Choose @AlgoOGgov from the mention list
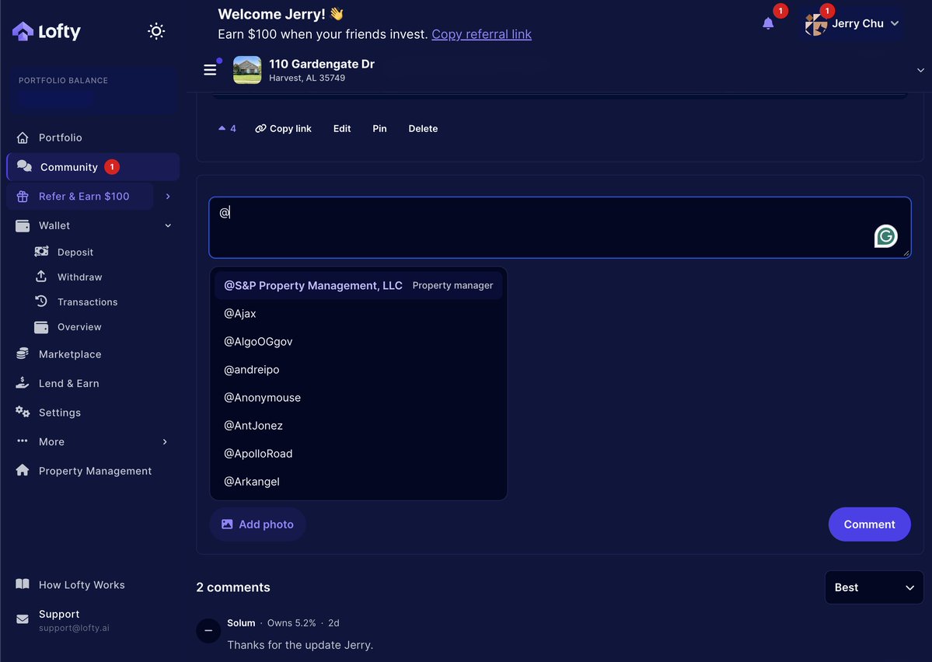The image size is (932, 662). 358,341
